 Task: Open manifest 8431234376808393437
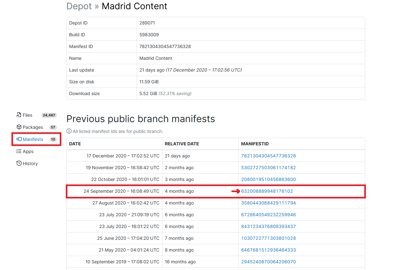point(269,226)
